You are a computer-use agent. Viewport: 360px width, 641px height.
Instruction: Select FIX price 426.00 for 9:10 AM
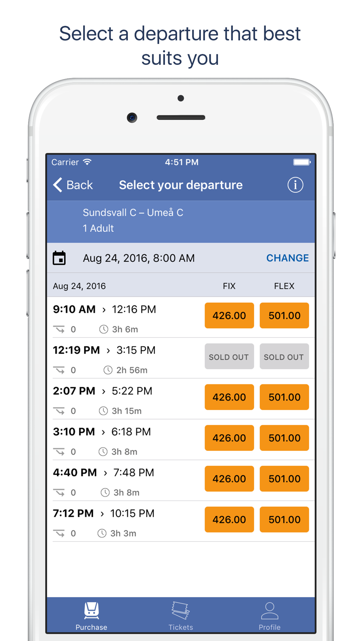click(229, 315)
